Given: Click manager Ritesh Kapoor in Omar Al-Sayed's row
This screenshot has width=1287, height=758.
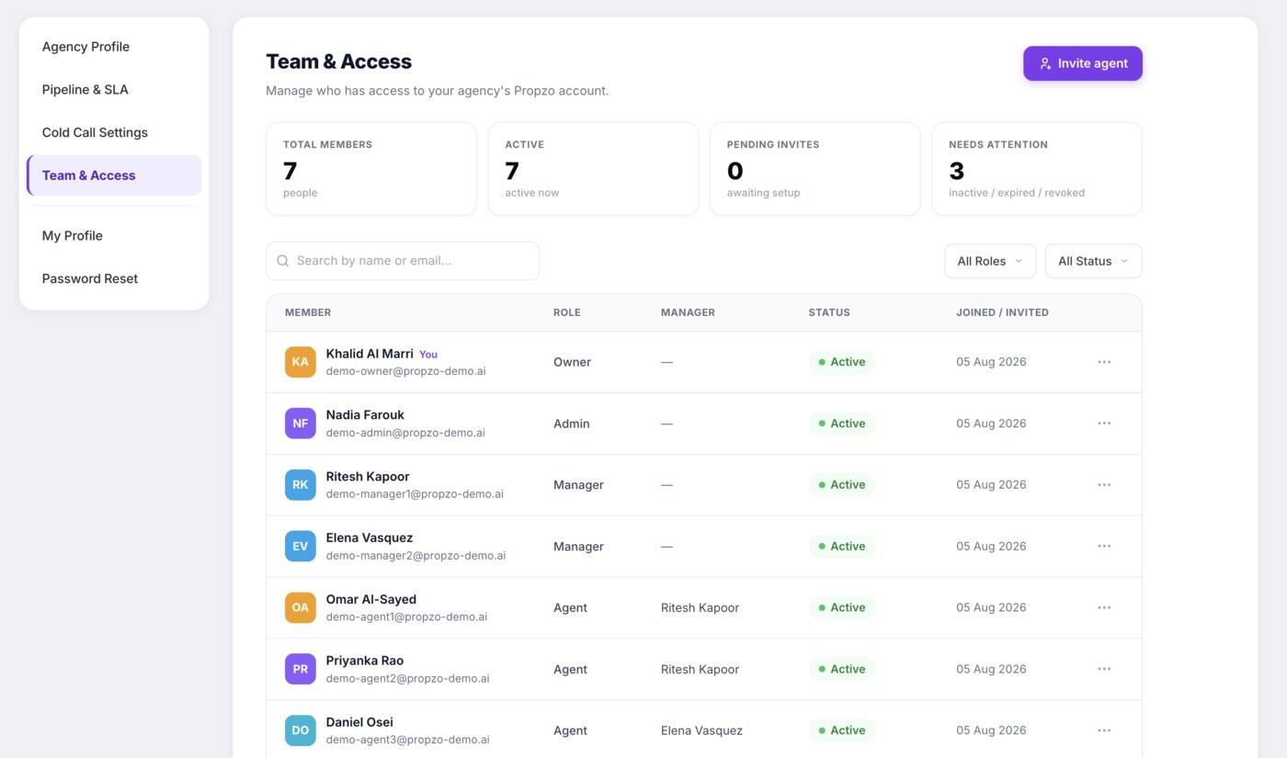Looking at the screenshot, I should [700, 607].
